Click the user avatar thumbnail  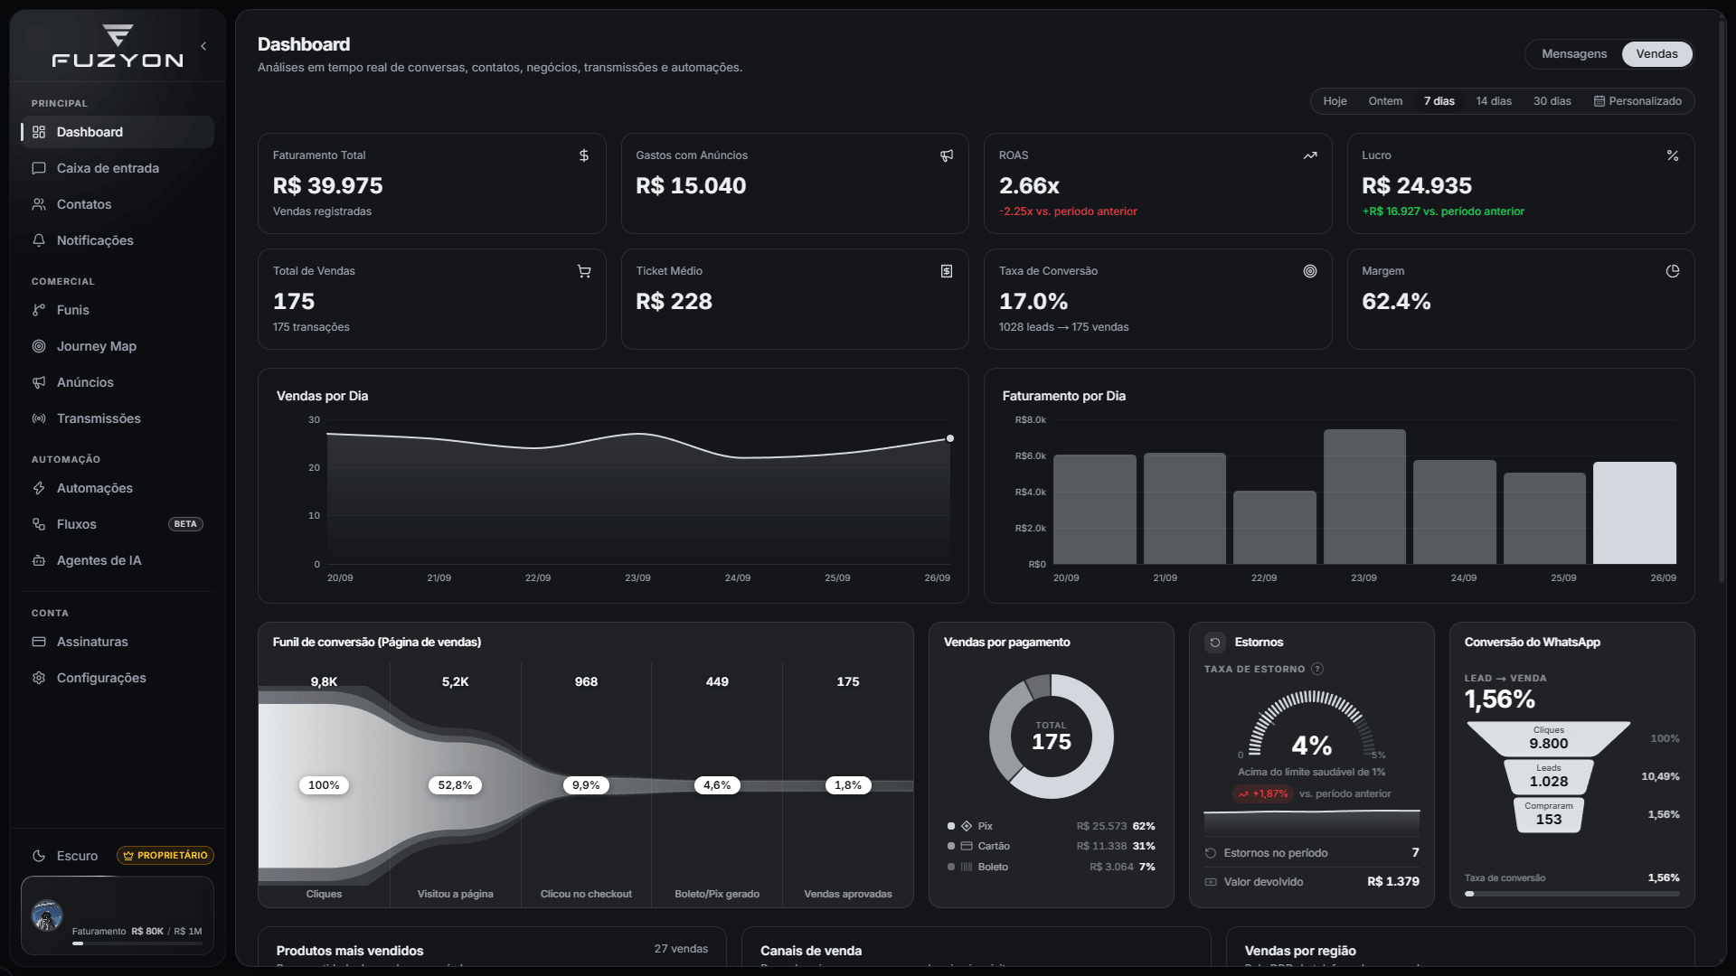click(47, 915)
